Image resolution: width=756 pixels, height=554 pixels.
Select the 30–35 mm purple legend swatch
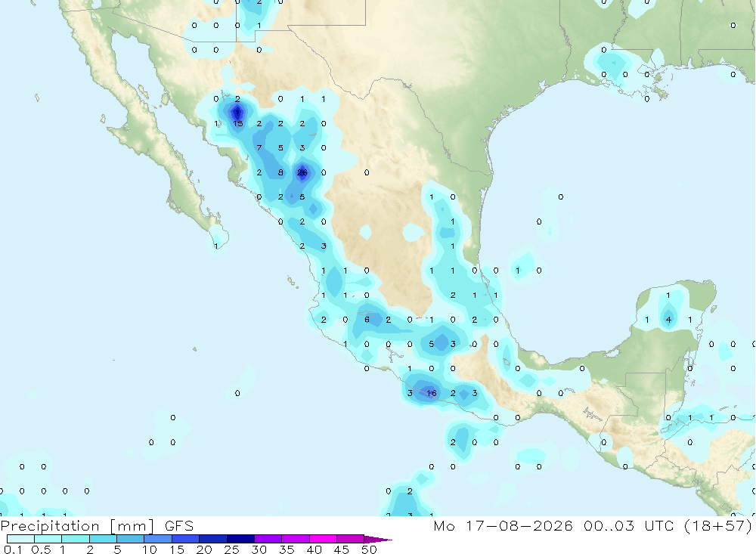tap(268, 539)
